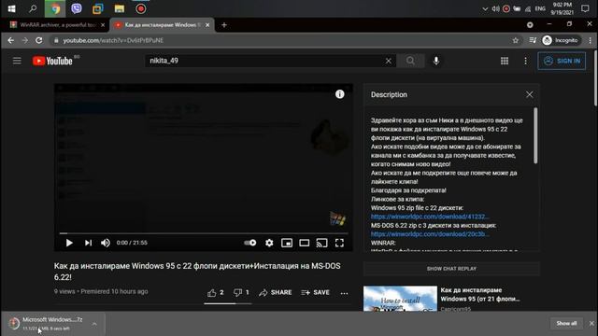This screenshot has width=598, height=336.
Task: Switch to theater mode
Action: pyautogui.click(x=305, y=243)
